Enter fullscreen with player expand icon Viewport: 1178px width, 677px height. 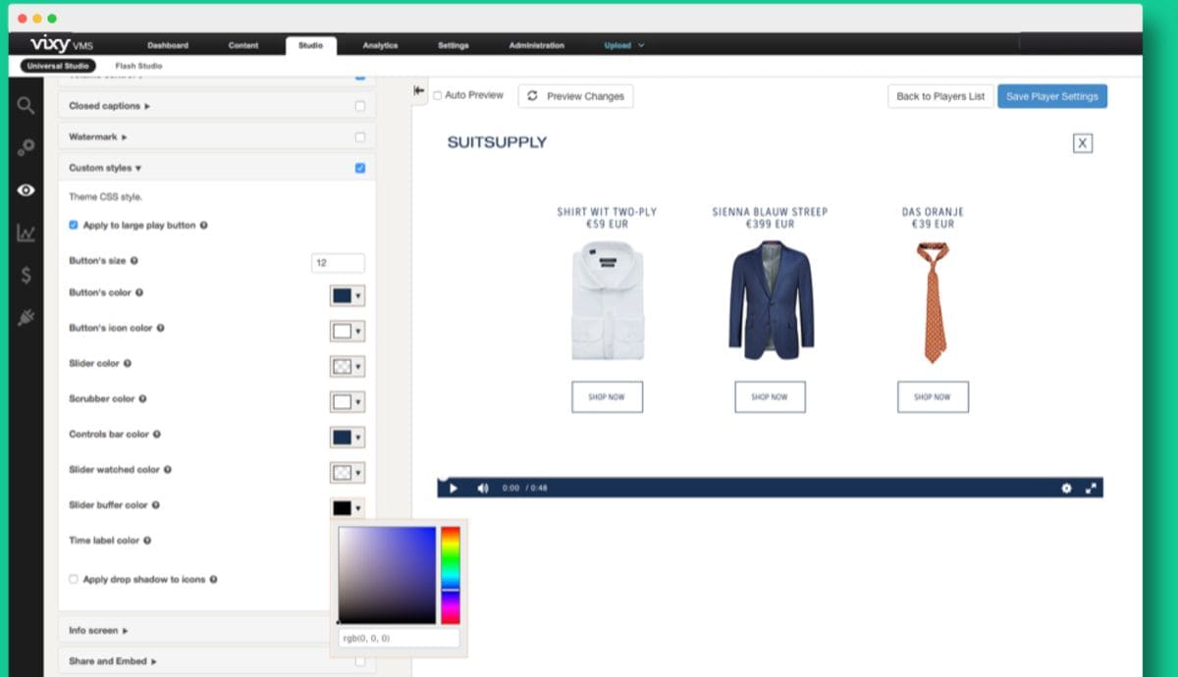pos(1090,488)
